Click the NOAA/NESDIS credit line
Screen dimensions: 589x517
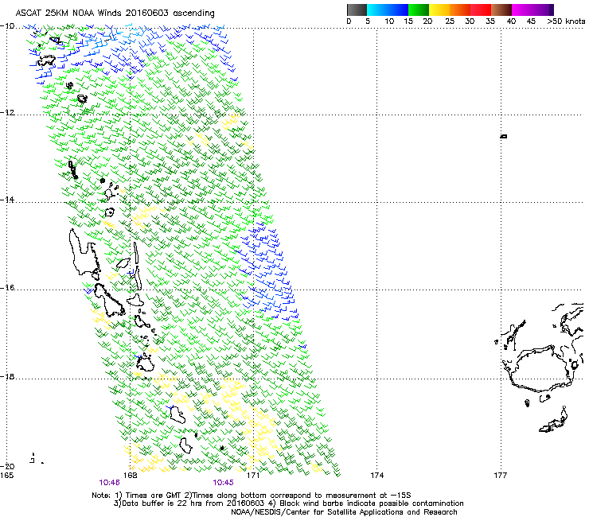pyautogui.click(x=344, y=512)
